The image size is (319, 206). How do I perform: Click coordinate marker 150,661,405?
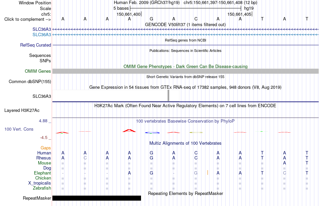point(239,14)
